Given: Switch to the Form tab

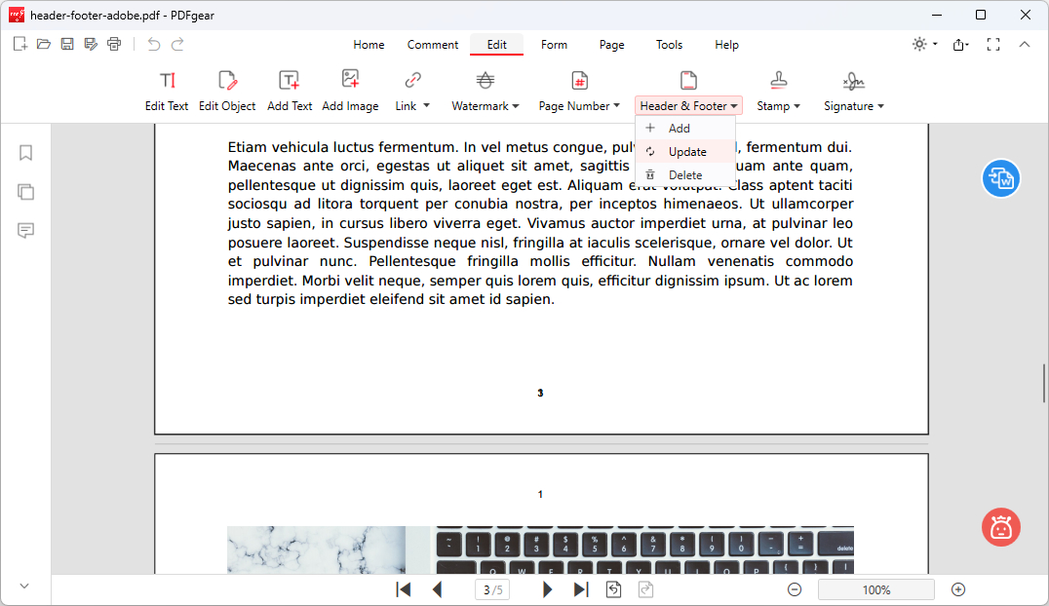Looking at the screenshot, I should 554,44.
